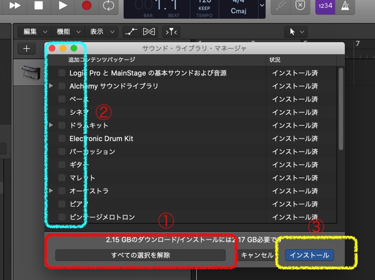Viewport: 375px width, 280px height.
Task: Select the ビンテージメロトロン row text
Action: (x=102, y=217)
